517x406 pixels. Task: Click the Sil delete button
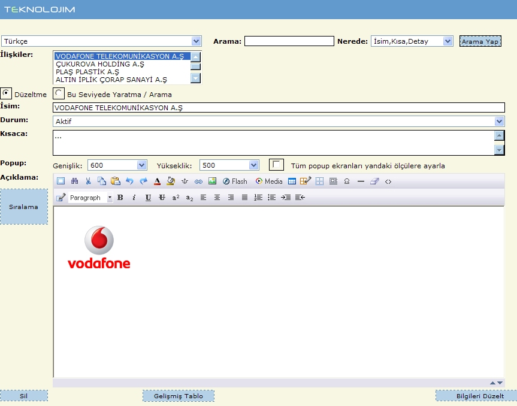pyautogui.click(x=24, y=396)
